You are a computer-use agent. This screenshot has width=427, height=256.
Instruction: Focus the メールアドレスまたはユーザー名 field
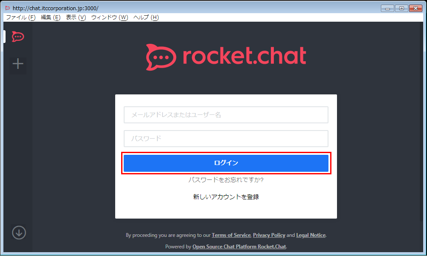point(226,115)
